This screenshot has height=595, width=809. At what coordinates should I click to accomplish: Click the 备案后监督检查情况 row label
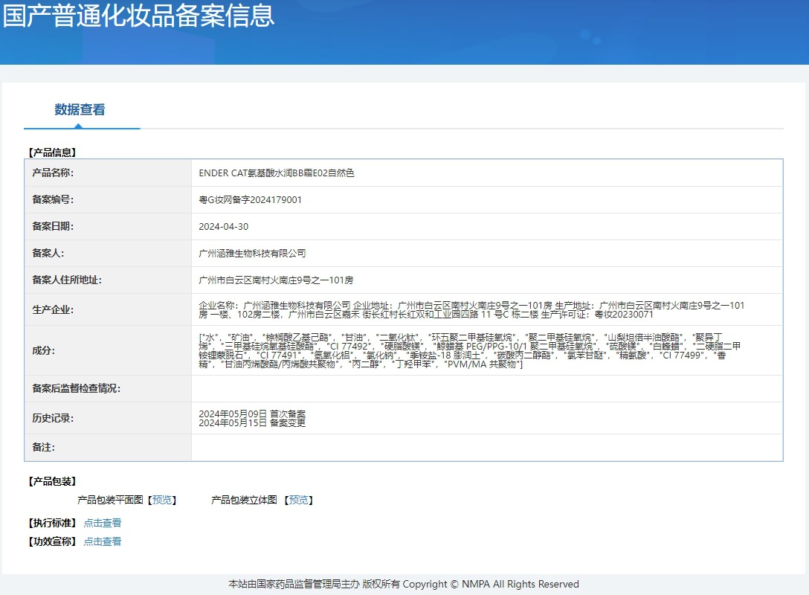[76, 388]
